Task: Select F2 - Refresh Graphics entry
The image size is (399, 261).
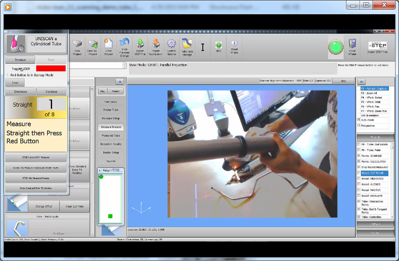Action: point(374,88)
